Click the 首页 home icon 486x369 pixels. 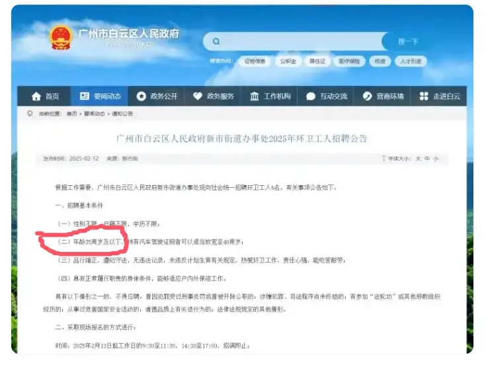click(36, 97)
